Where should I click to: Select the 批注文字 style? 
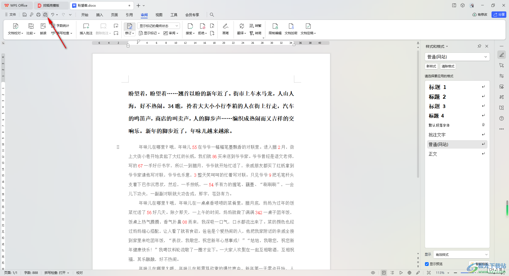click(x=457, y=135)
